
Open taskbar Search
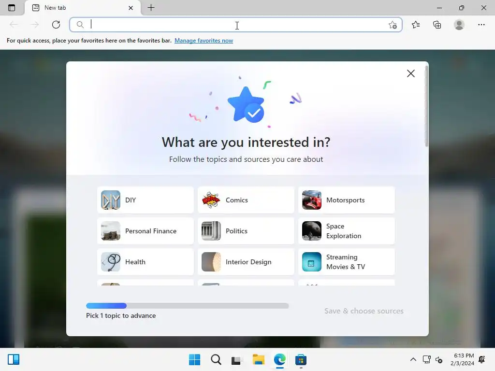216,359
